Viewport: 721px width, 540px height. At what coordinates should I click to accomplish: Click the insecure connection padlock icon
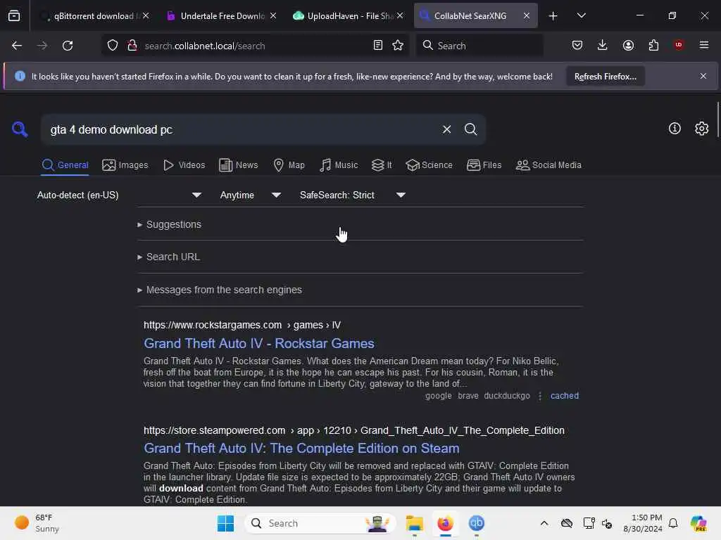[132, 46]
